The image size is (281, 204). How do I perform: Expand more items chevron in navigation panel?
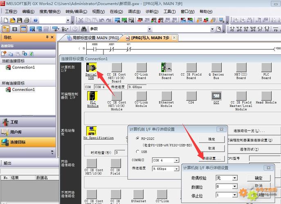pyautogui.click(x=52, y=152)
